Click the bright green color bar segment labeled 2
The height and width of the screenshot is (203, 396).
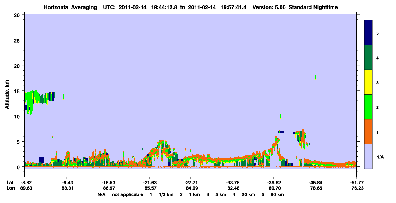point(368,107)
